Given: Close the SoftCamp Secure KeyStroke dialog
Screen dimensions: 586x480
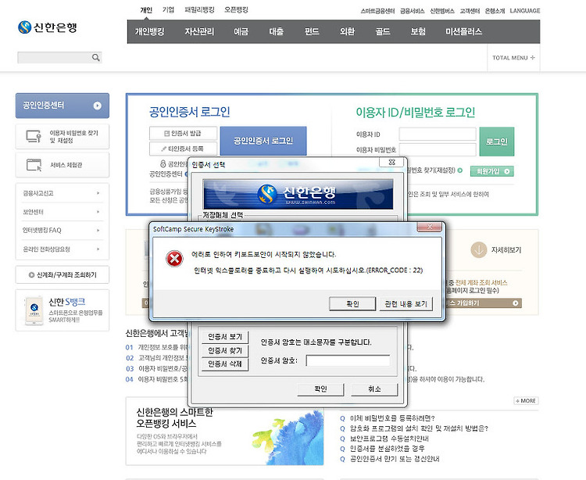Looking at the screenshot, I should [430, 227].
